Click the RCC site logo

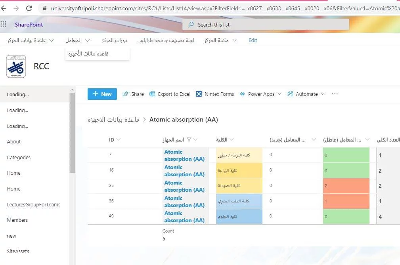click(16, 66)
